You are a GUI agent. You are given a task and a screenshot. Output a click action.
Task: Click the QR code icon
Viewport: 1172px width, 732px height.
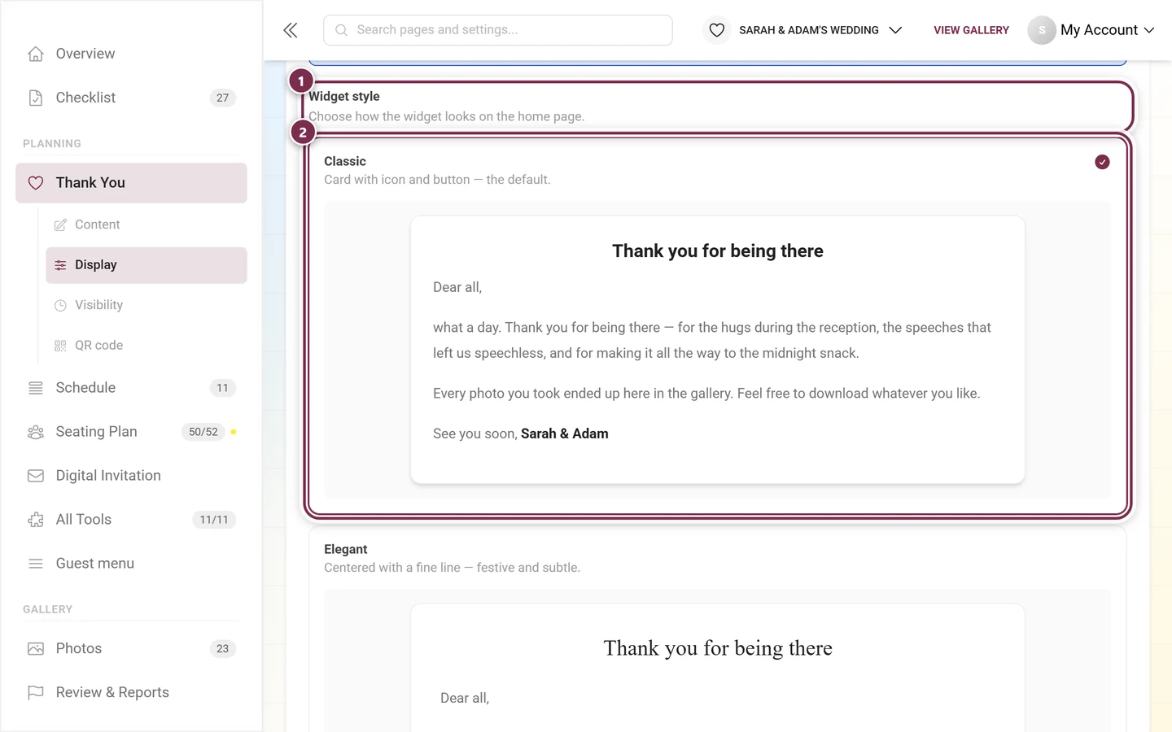[x=60, y=346]
